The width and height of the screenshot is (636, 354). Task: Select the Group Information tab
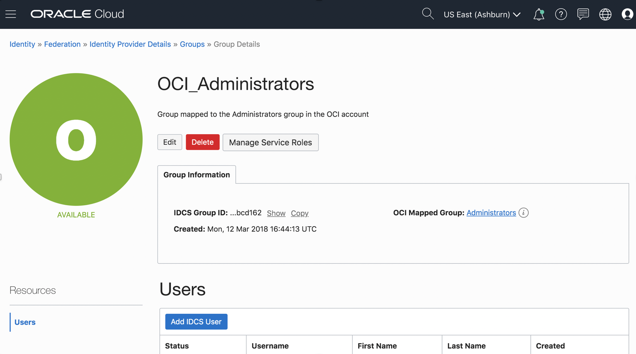click(x=197, y=175)
